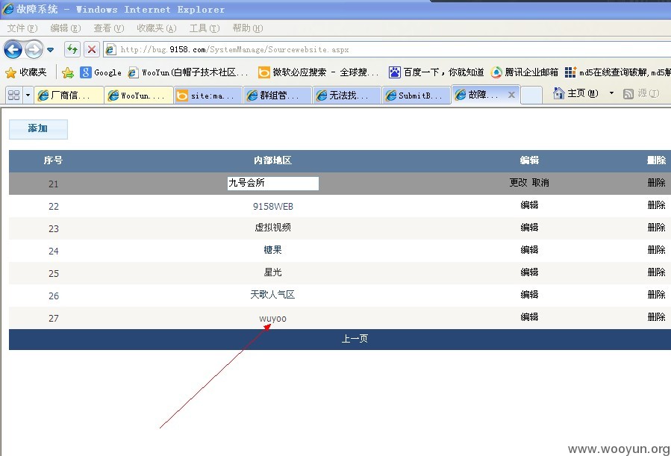Delete row 22 9158WEB
Image resolution: width=671 pixels, height=456 pixels.
(x=657, y=205)
